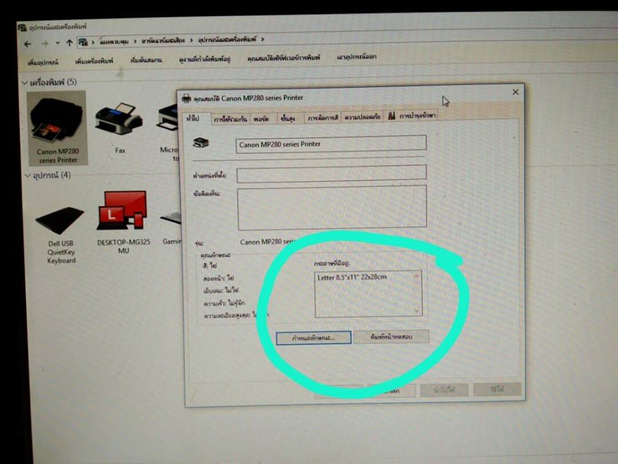This screenshot has width=618, height=464.
Task: Open the การจัดการสี (Color Management) tab
Action: click(323, 117)
